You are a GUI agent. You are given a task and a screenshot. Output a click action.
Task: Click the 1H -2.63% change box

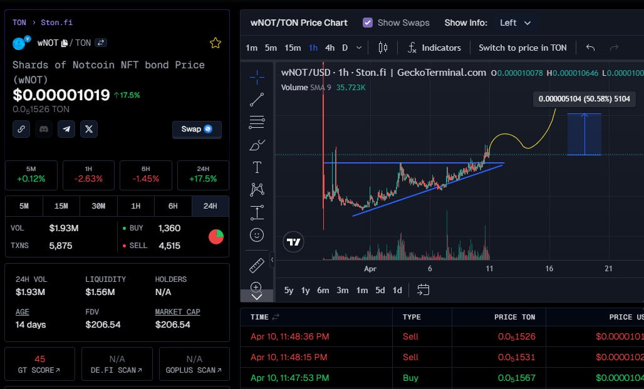coord(88,175)
